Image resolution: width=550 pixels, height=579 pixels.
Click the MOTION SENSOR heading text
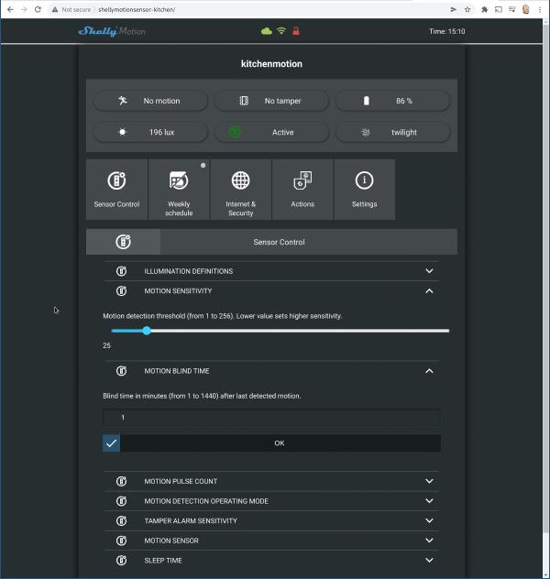171,541
